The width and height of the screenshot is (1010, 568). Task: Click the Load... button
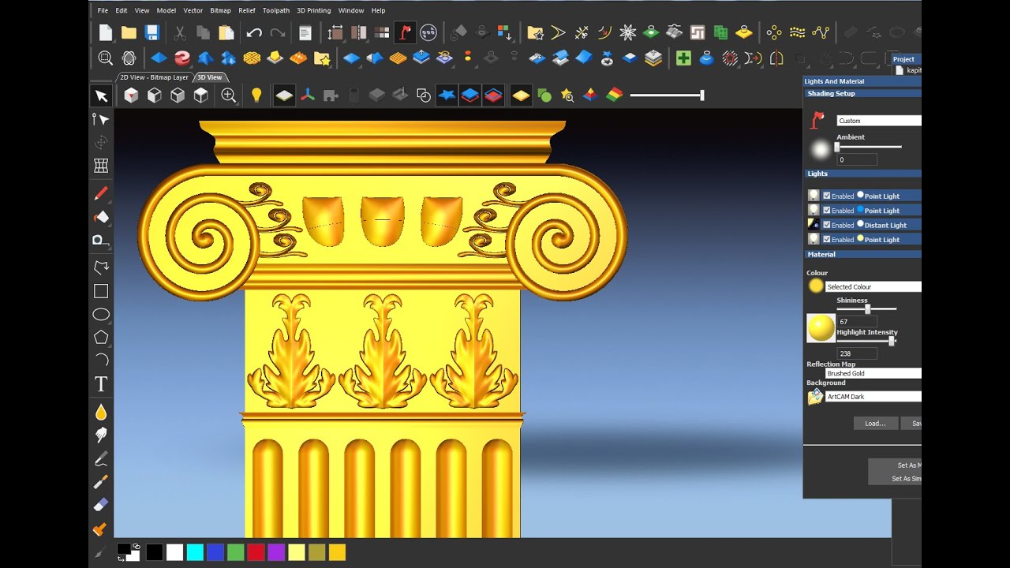(875, 424)
